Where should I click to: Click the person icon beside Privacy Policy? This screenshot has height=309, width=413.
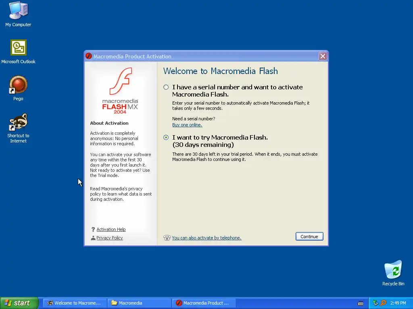coord(93,238)
